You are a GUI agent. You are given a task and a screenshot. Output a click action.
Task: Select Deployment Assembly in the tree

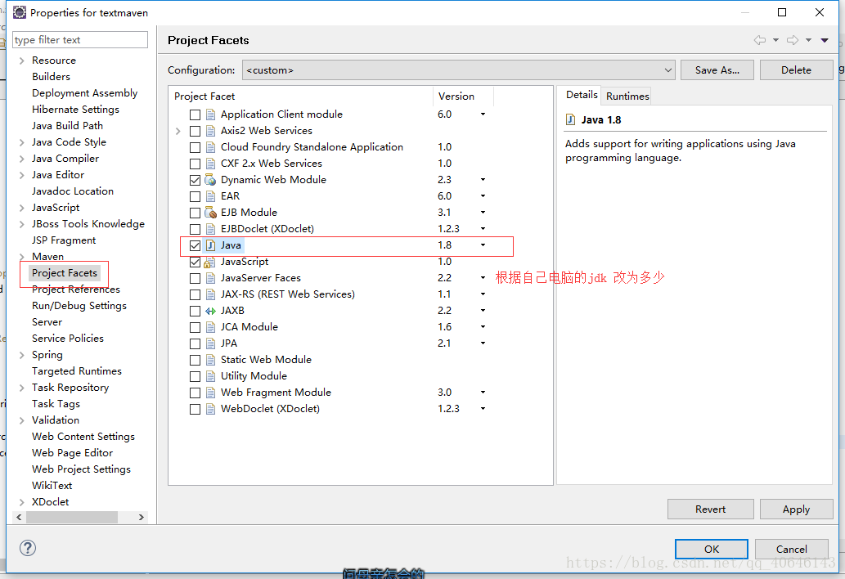84,93
